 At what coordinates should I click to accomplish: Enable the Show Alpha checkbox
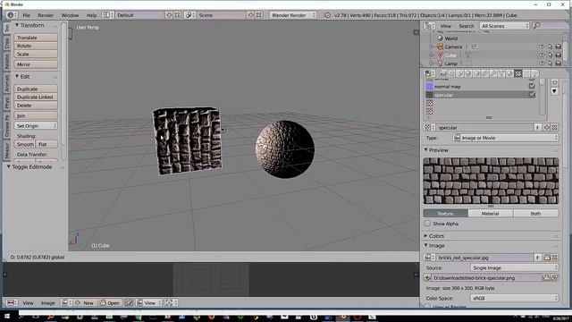427,224
